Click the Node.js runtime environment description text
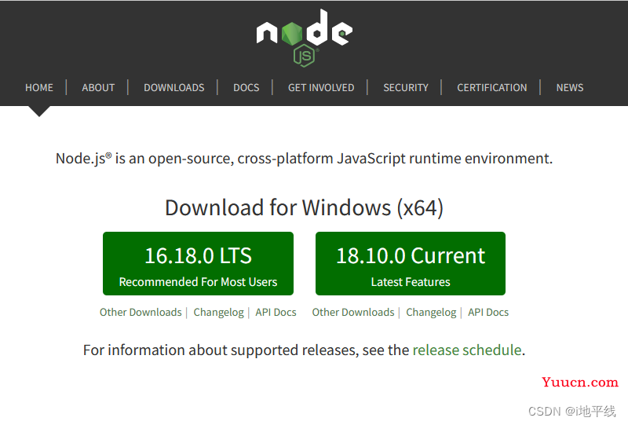Screen dimensions: 628x425 [304, 159]
